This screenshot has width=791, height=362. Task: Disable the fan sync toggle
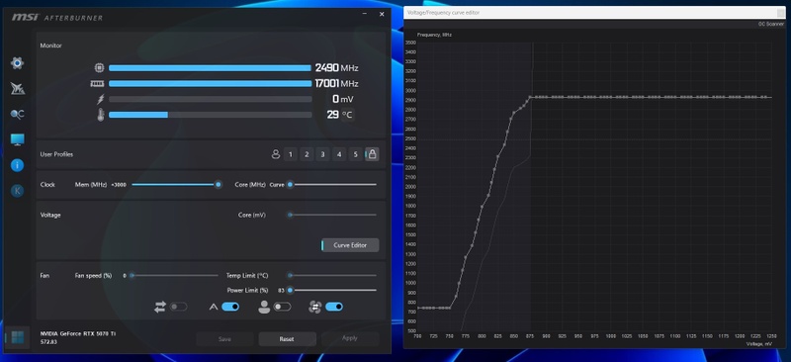[334, 307]
